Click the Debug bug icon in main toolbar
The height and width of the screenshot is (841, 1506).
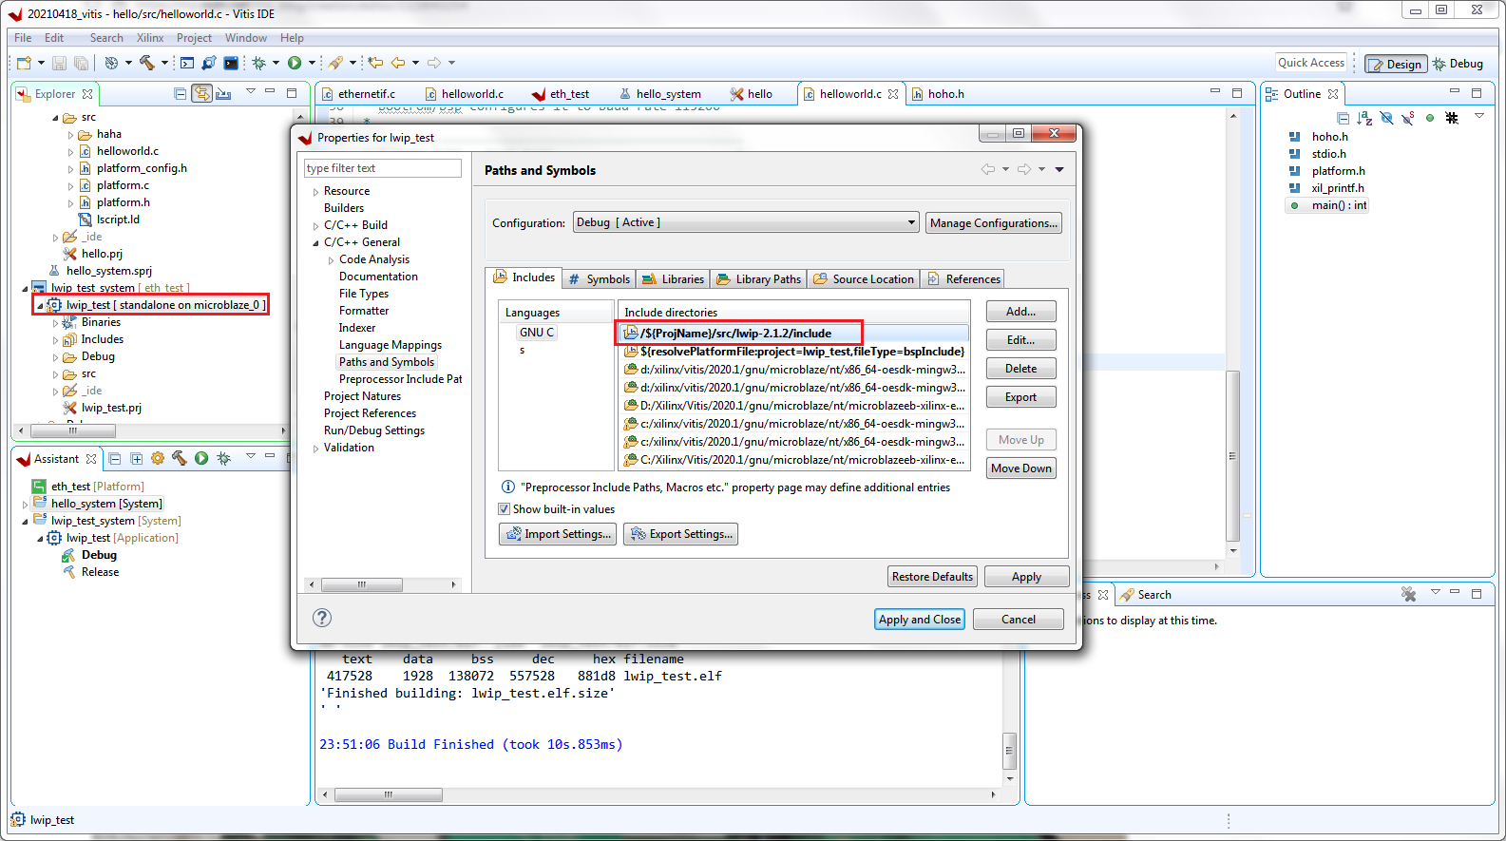tap(258, 63)
